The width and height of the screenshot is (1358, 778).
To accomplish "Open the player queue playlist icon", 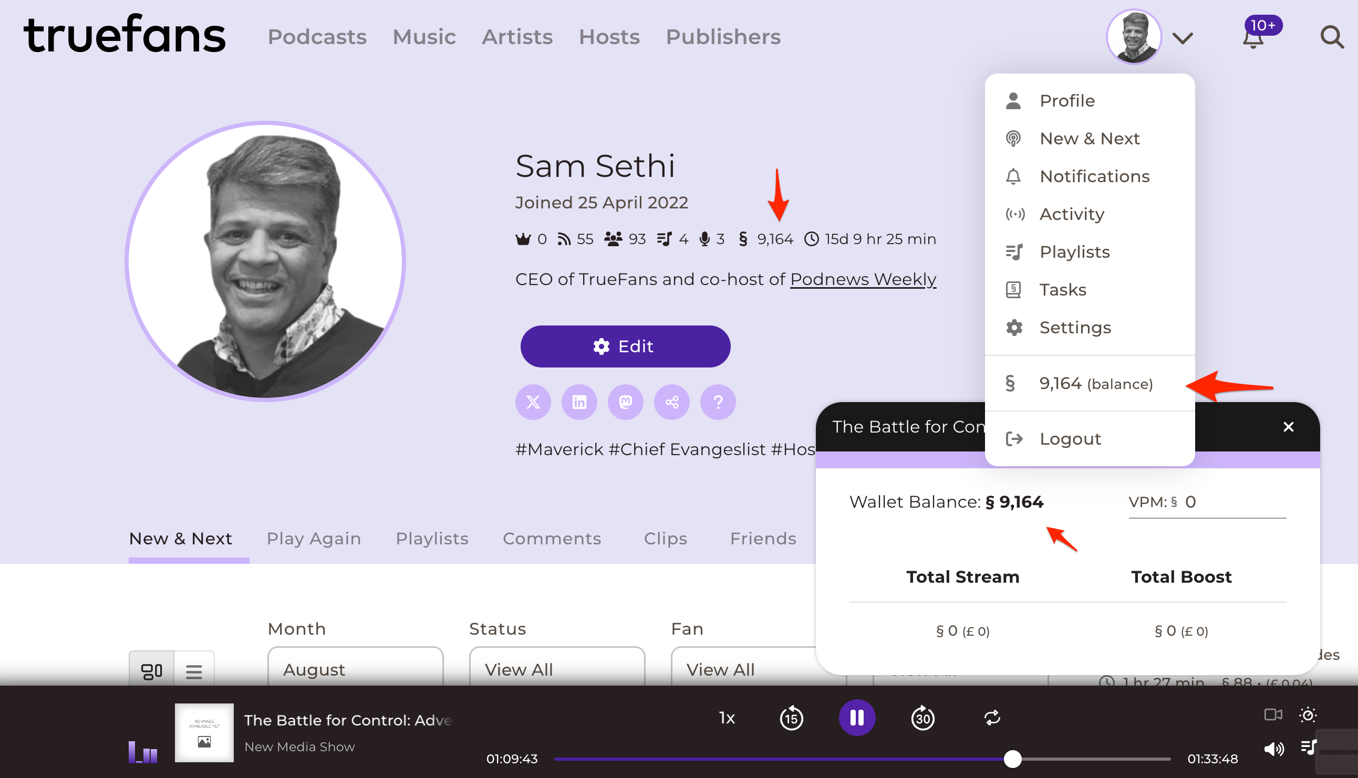I will 1308,747.
